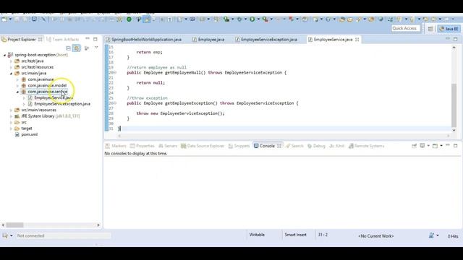This screenshot has height=260, width=463.
Task: Click the green Run button in toolbar
Action: (252, 19)
